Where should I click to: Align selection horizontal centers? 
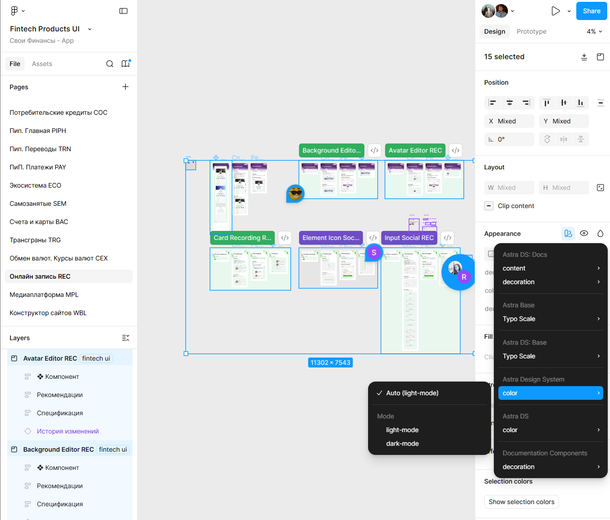tap(509, 103)
